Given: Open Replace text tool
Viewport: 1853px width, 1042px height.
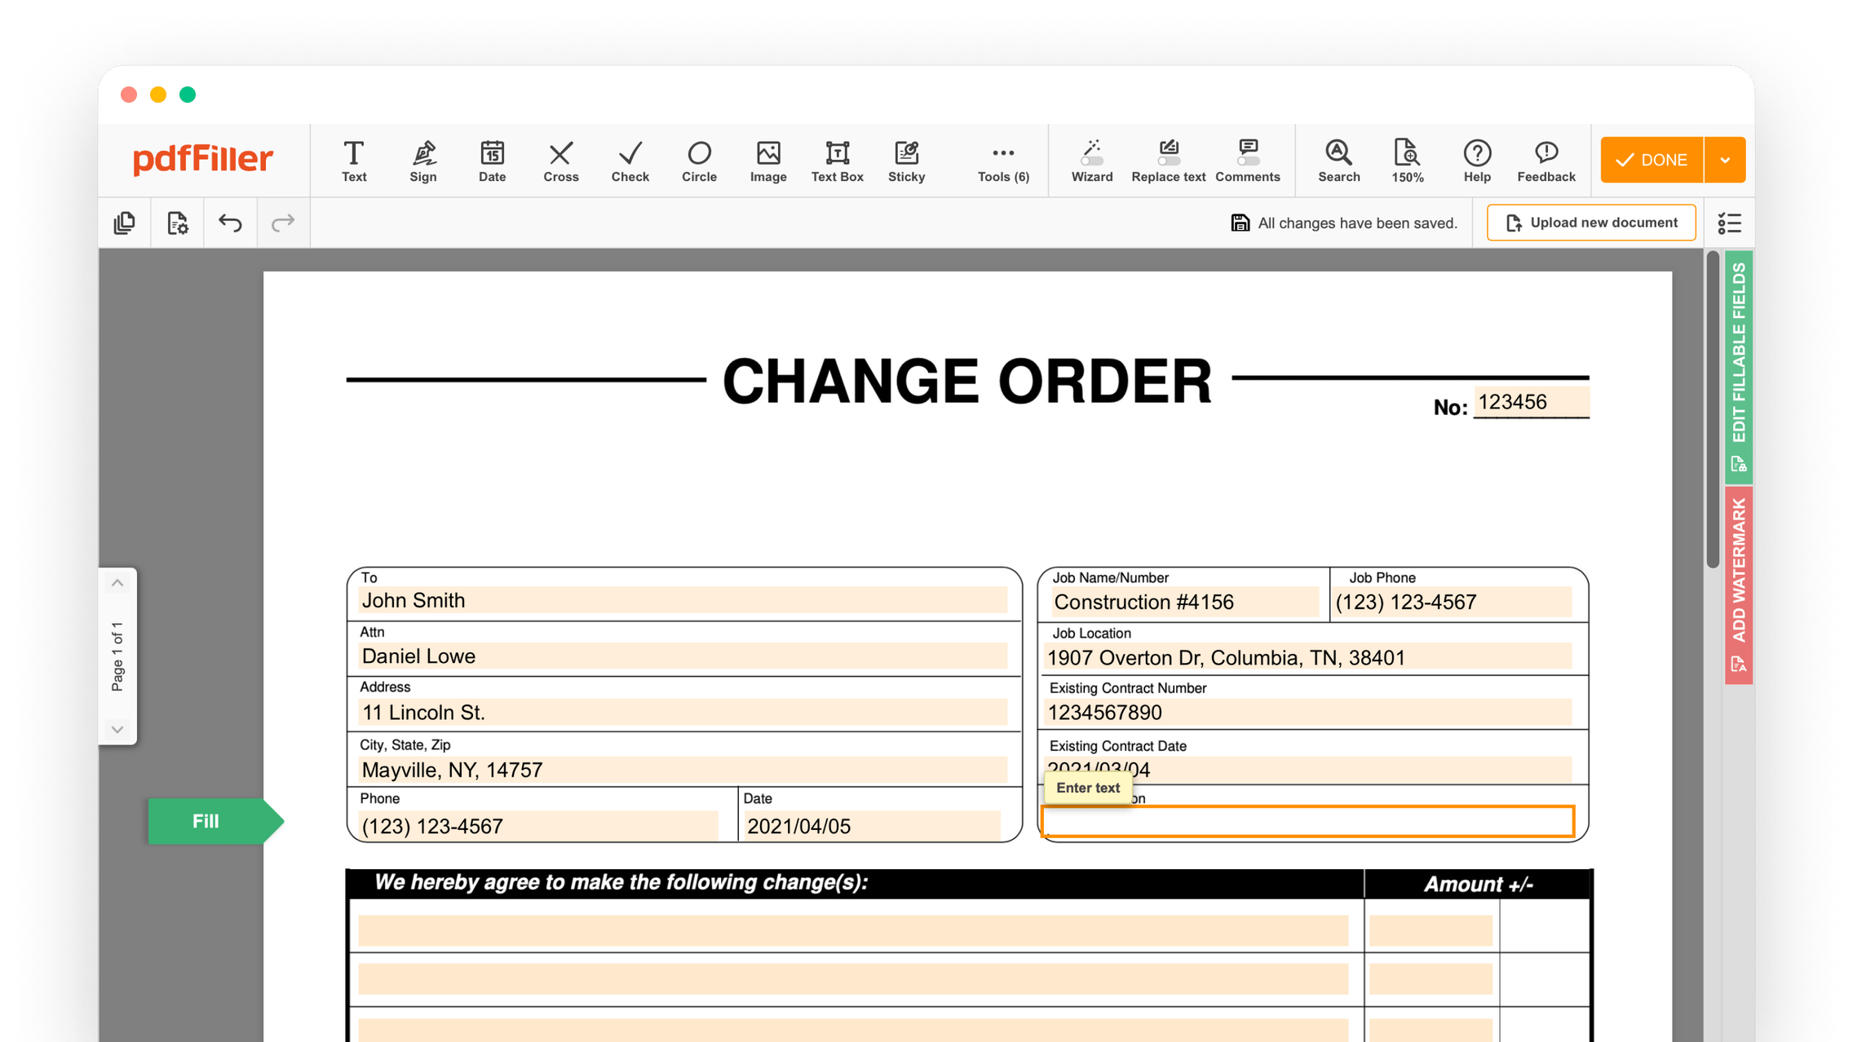Looking at the screenshot, I should coord(1167,160).
